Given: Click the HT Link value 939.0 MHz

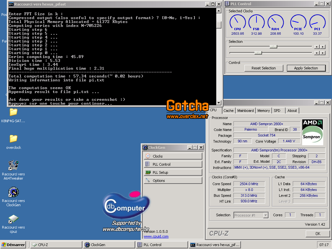Looking at the screenshot, I should (249, 201).
